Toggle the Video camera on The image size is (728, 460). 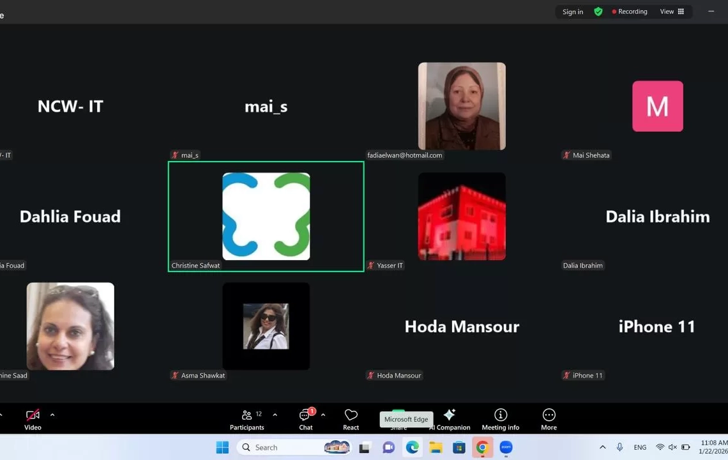coord(33,419)
